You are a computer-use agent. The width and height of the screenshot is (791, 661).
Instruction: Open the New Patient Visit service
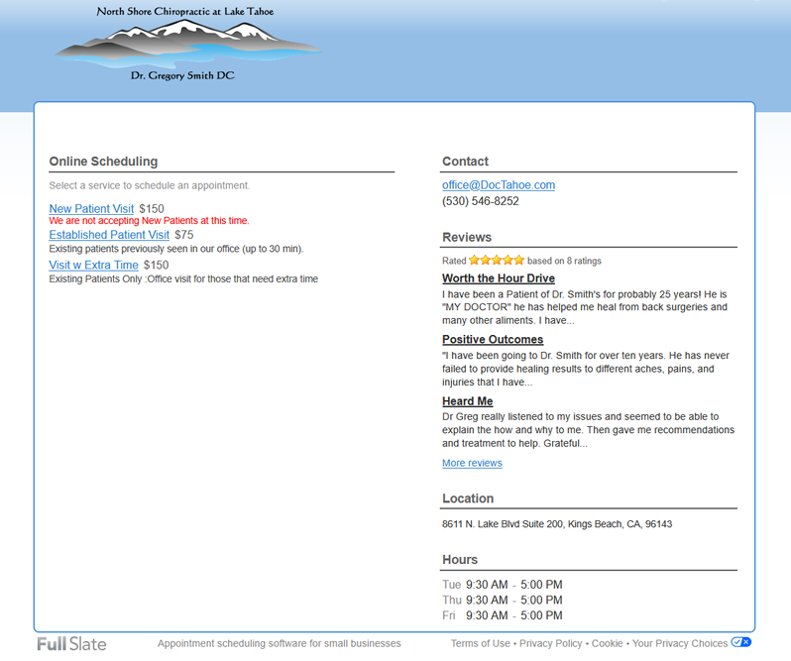91,209
